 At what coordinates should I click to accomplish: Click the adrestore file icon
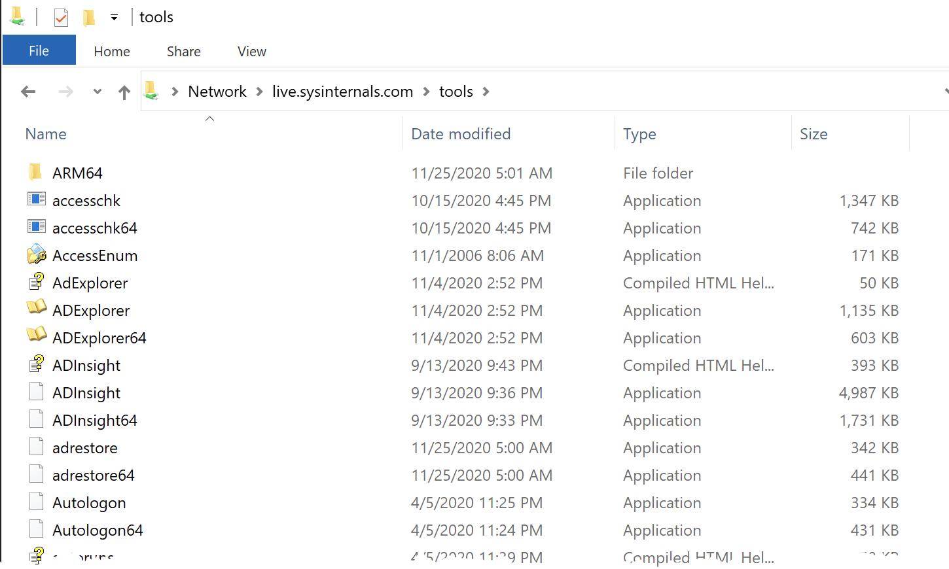coord(37,446)
